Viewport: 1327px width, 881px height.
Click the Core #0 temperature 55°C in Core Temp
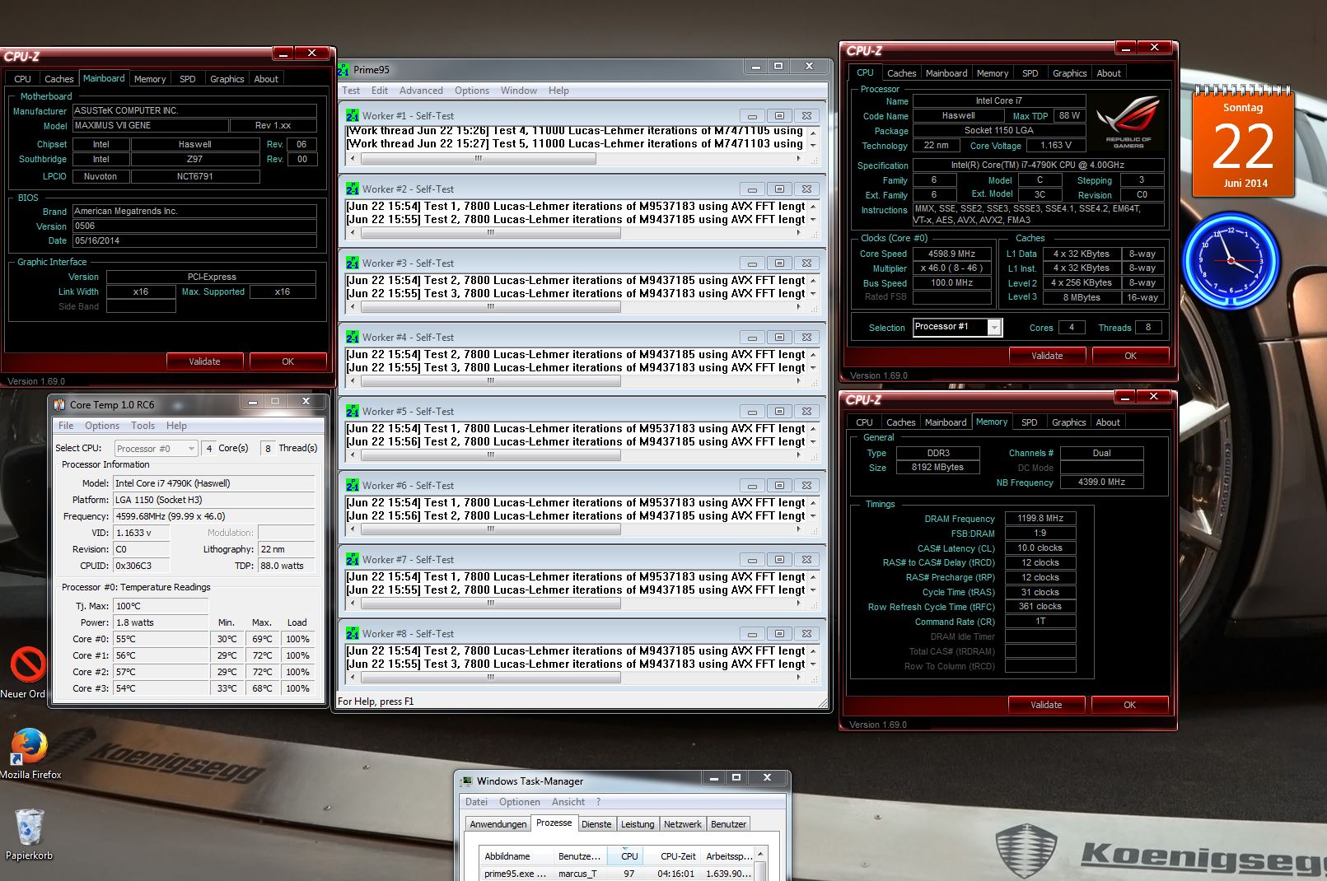click(161, 639)
